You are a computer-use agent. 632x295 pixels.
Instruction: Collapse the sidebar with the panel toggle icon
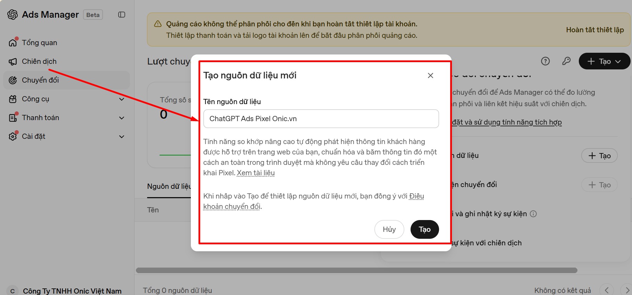tap(122, 15)
